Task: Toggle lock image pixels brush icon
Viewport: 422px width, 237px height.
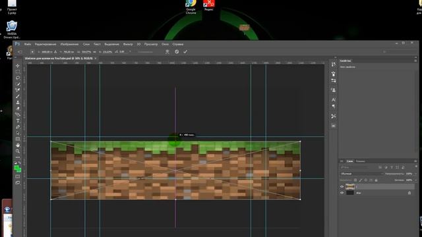Action: click(x=361, y=180)
